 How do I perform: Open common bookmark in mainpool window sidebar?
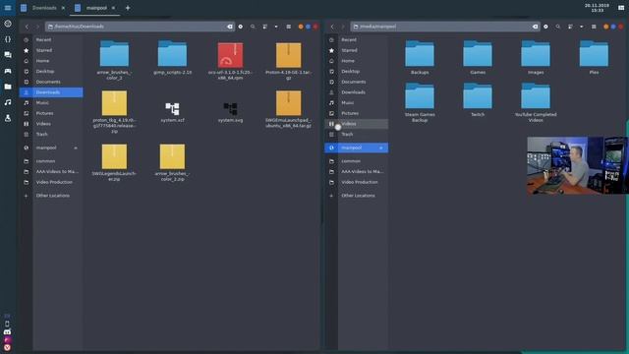click(357, 161)
